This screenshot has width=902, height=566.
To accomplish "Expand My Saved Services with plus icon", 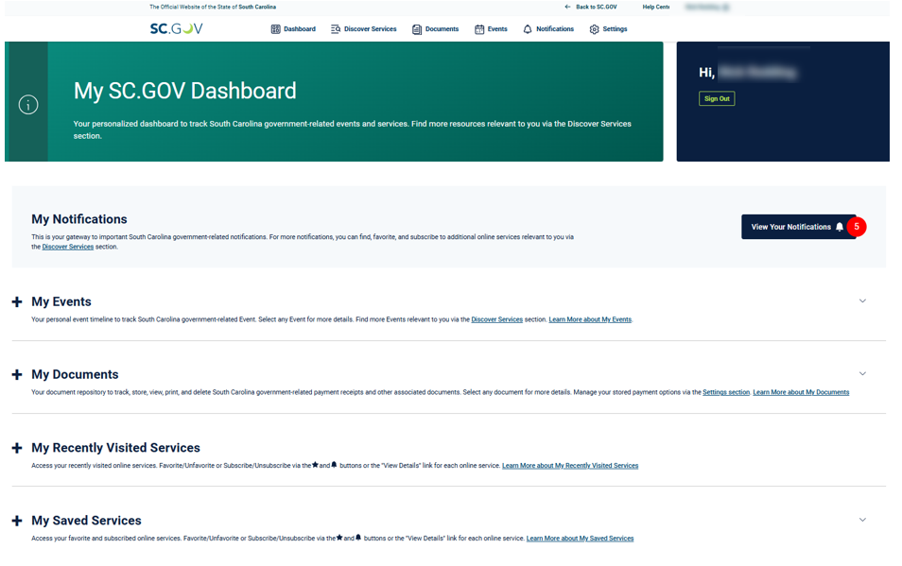I will coord(17,521).
